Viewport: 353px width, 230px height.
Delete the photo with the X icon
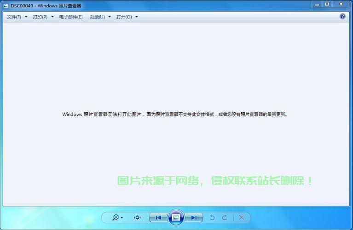[x=241, y=218]
